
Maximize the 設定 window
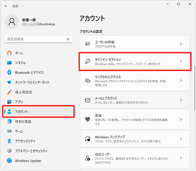click(x=178, y=4)
